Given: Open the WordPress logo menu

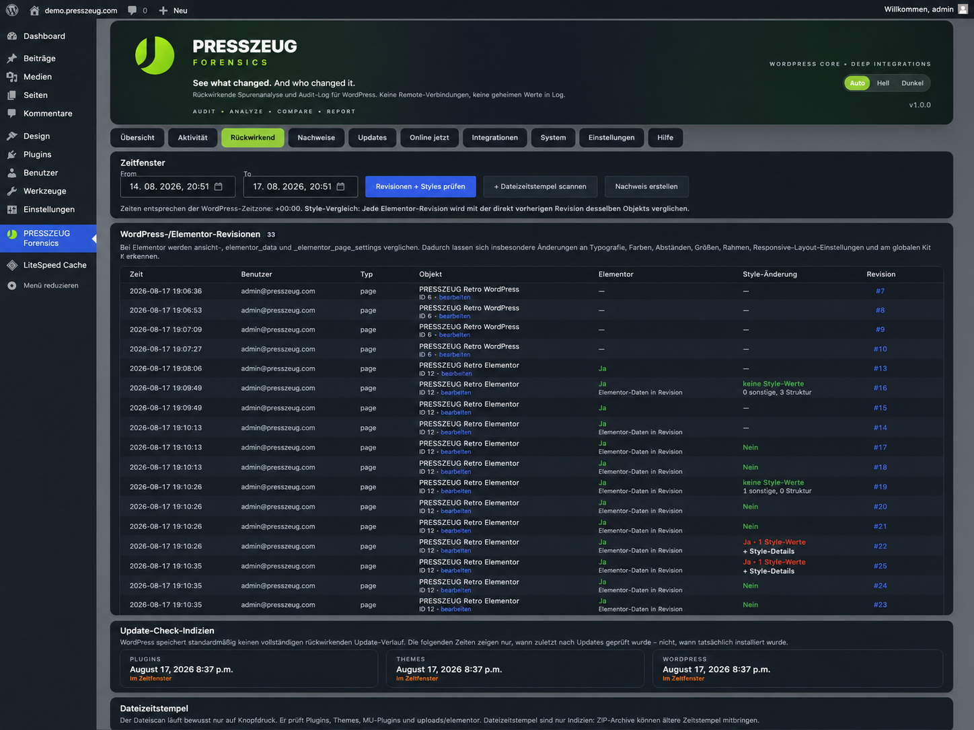Looking at the screenshot, I should pos(12,10).
